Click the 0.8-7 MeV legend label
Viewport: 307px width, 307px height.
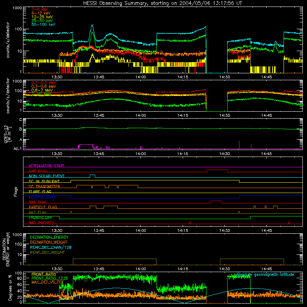[42, 90]
